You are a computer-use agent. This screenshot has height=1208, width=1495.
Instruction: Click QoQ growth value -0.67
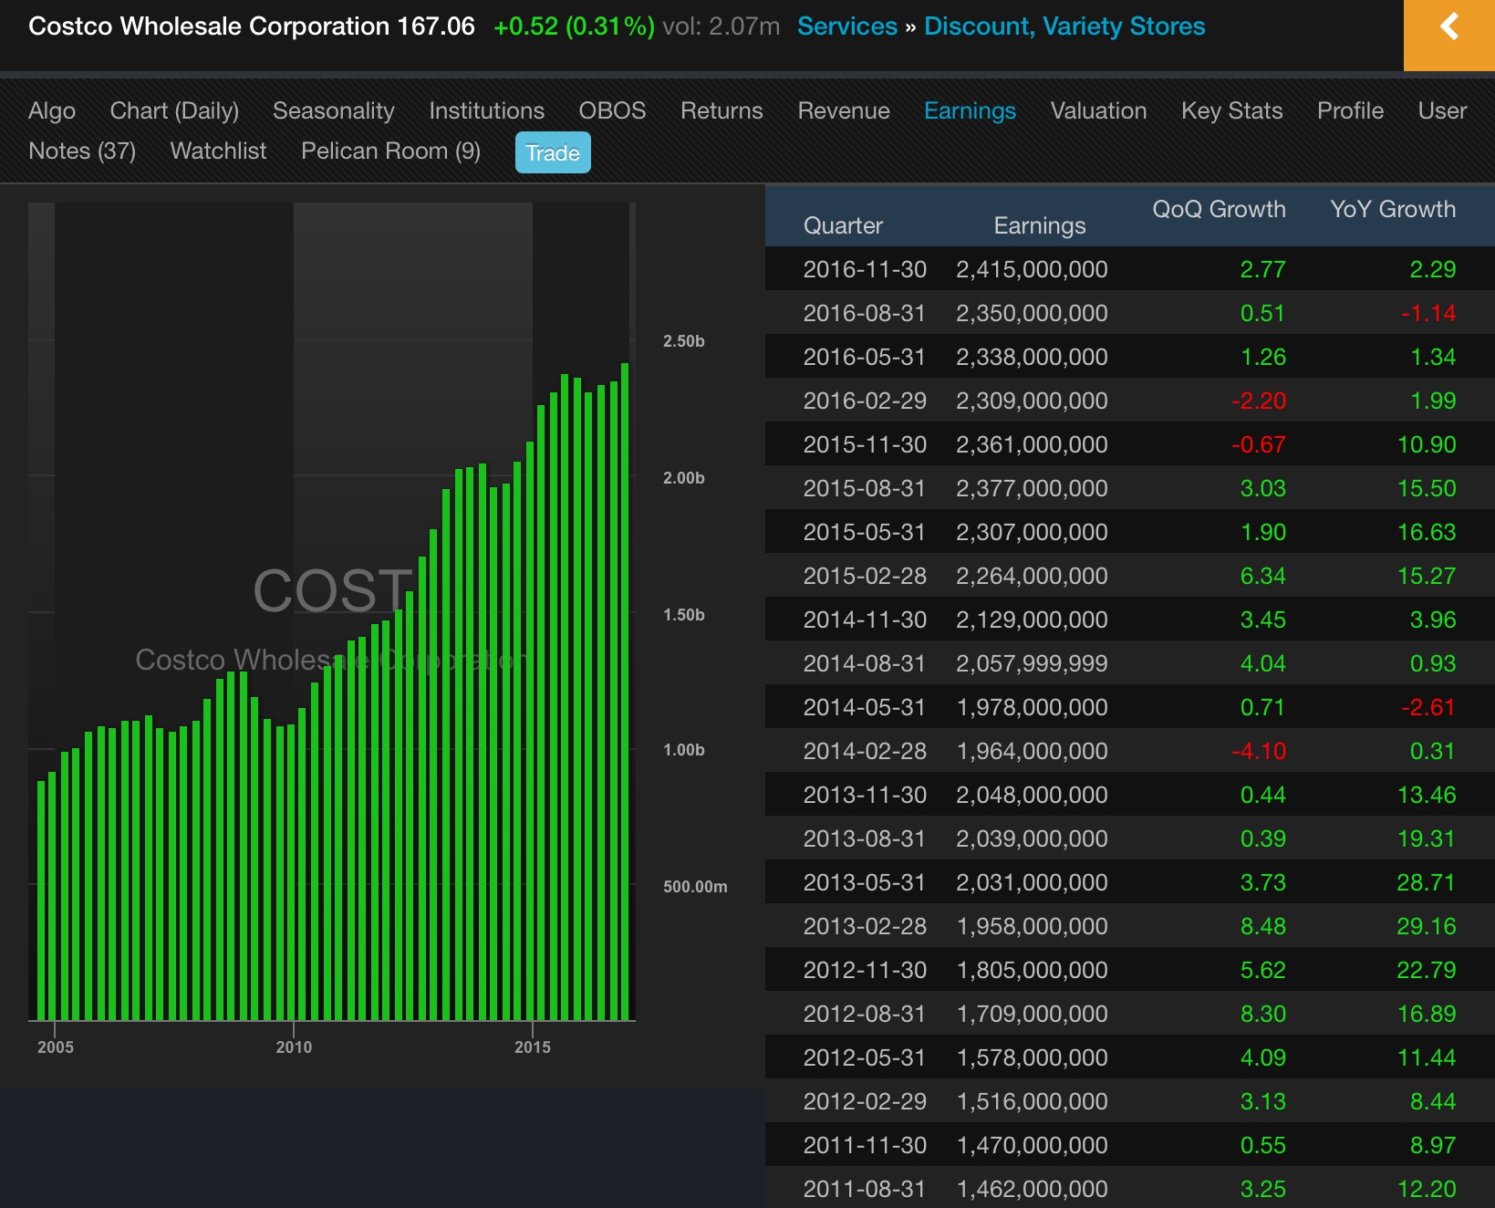[x=1258, y=444]
